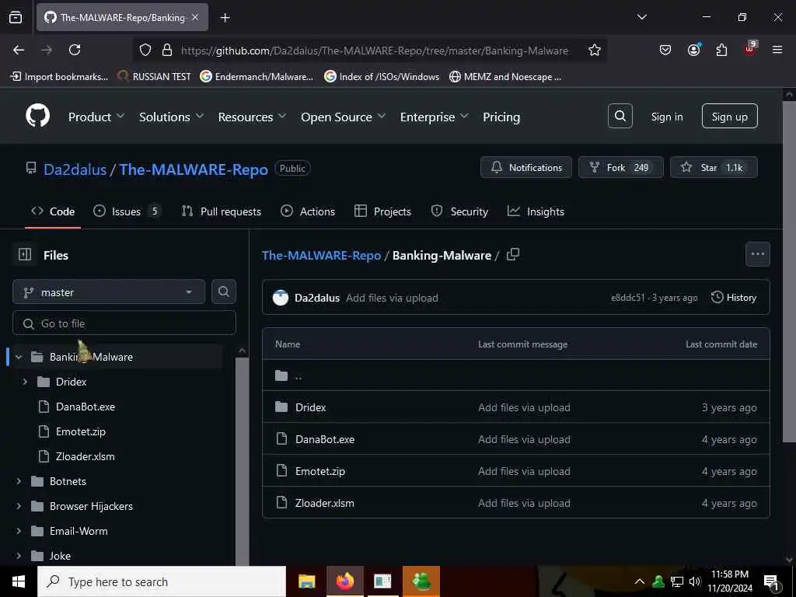Open the Firefox hamburger menu
The height and width of the screenshot is (597, 796).
777,50
